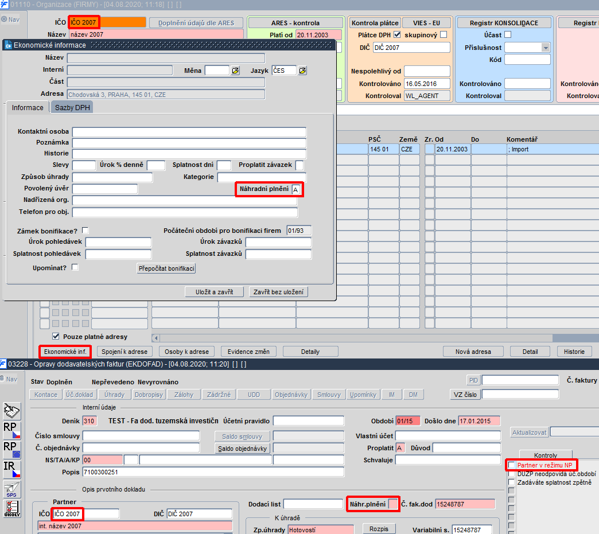The image size is (599, 534).
Task: Click the Registr KONSOLIDACE button
Action: tap(504, 23)
